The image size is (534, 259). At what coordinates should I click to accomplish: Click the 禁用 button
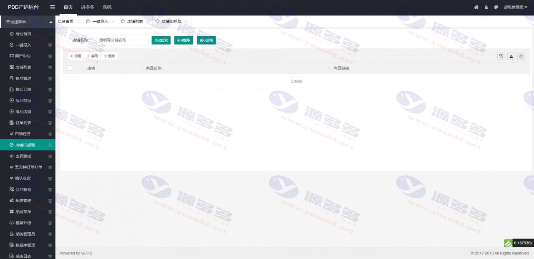(93, 56)
